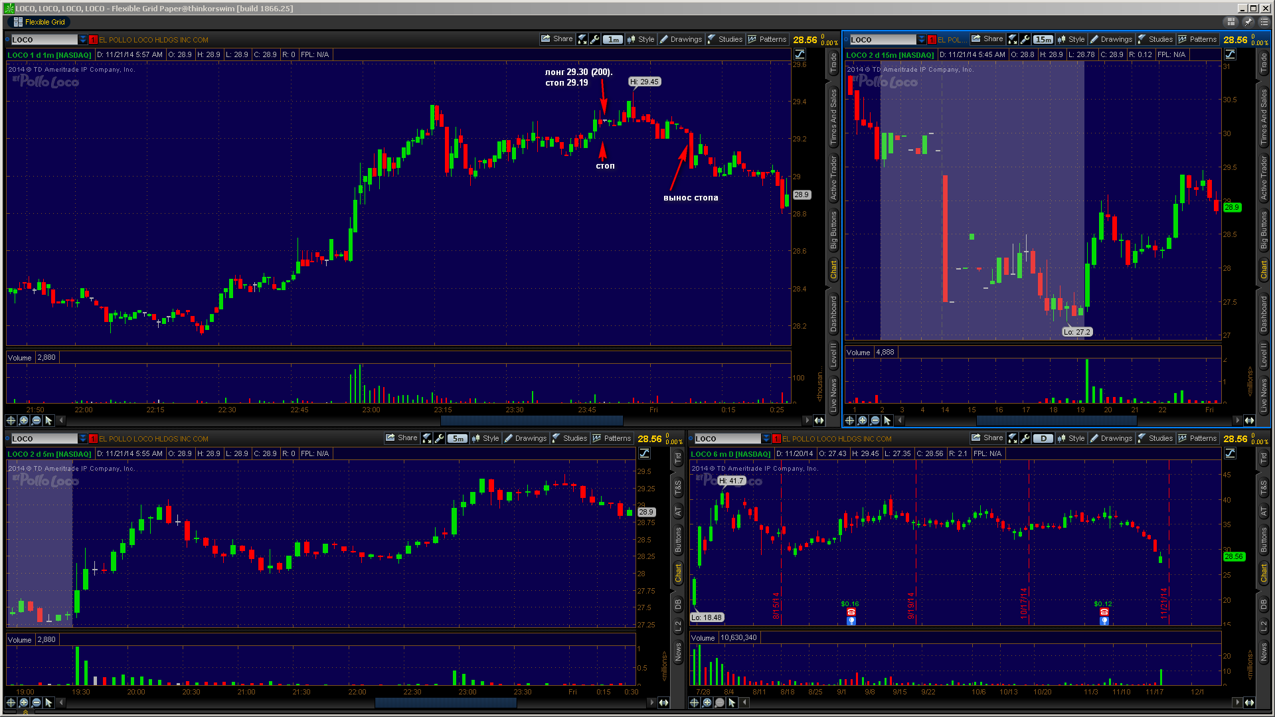The height and width of the screenshot is (717, 1275).
Task: Open Patterns menu in top-left chart
Action: coord(767,39)
